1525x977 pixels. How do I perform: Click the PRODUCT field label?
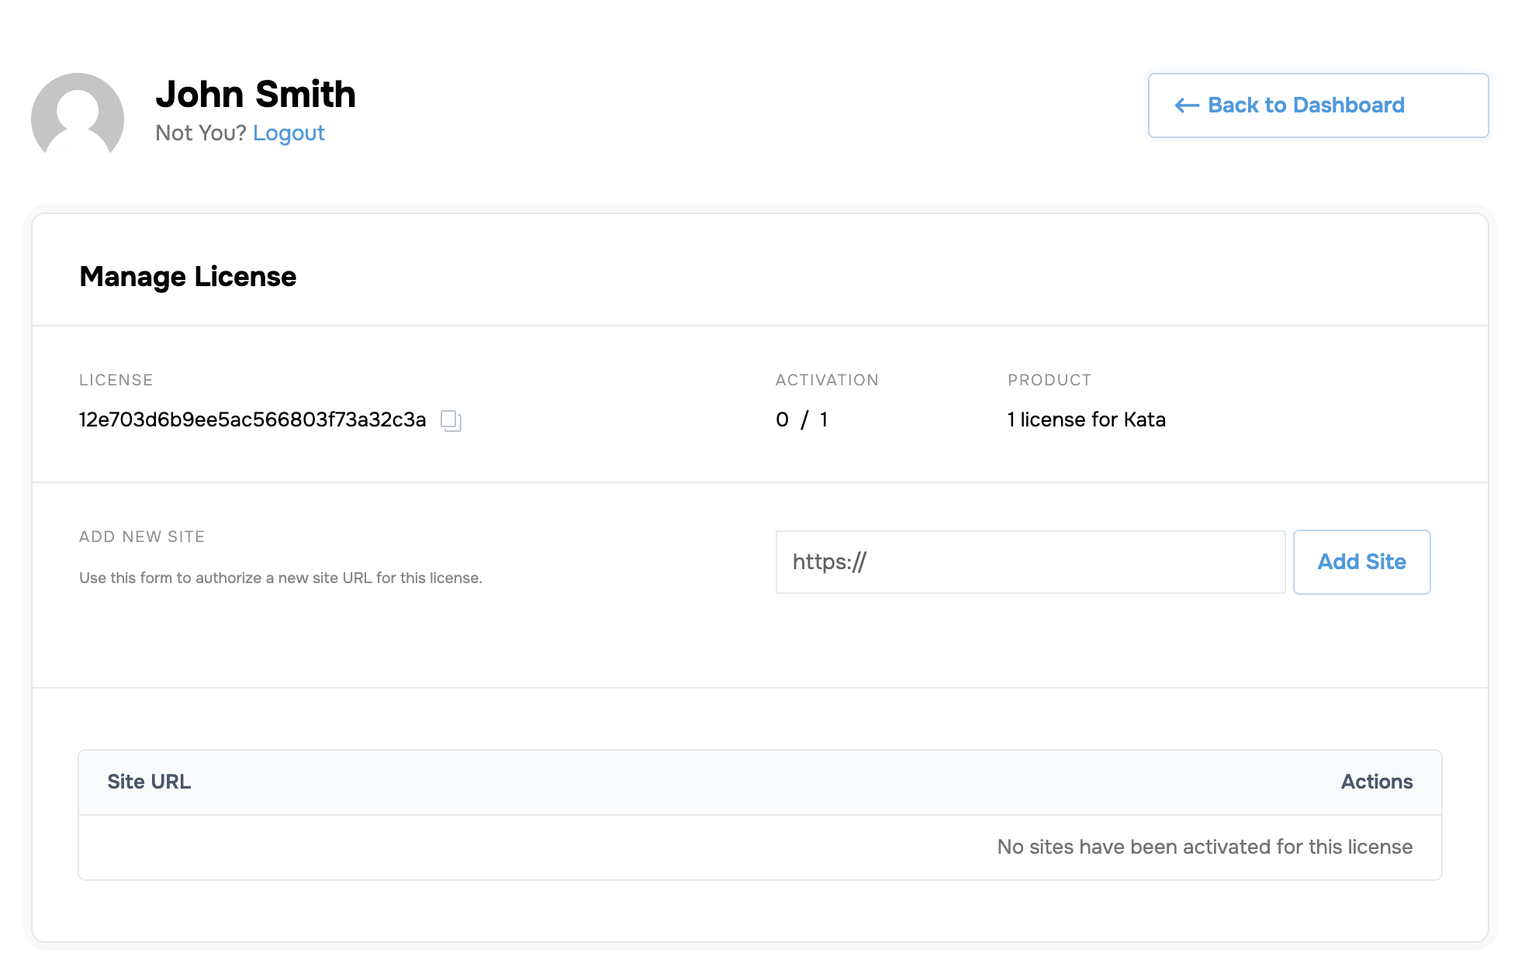tap(1049, 380)
